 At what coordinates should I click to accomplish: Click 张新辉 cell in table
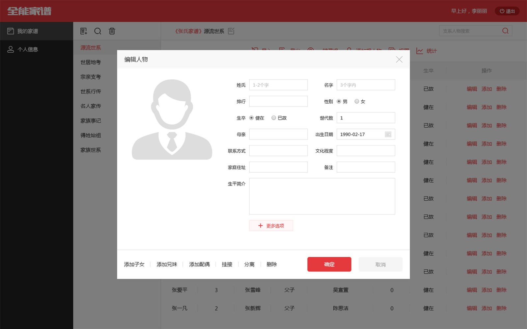coord(253,308)
